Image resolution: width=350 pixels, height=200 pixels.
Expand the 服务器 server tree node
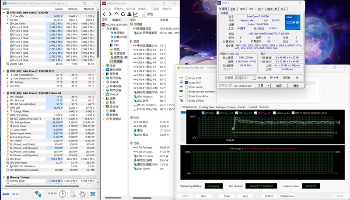click(103, 74)
